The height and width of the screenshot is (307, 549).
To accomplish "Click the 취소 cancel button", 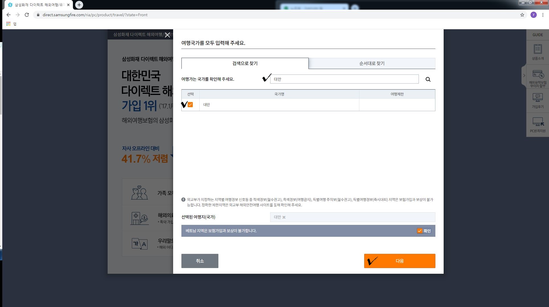I will (200, 261).
